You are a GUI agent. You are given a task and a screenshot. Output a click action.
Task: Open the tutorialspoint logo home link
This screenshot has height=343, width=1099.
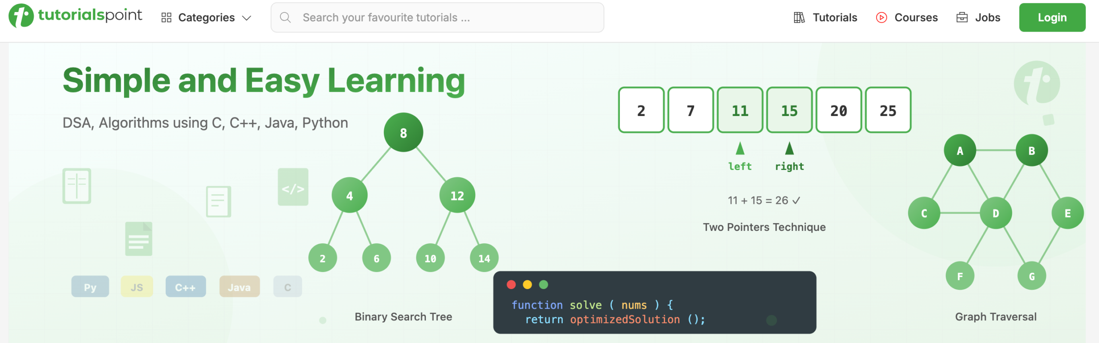tap(76, 15)
